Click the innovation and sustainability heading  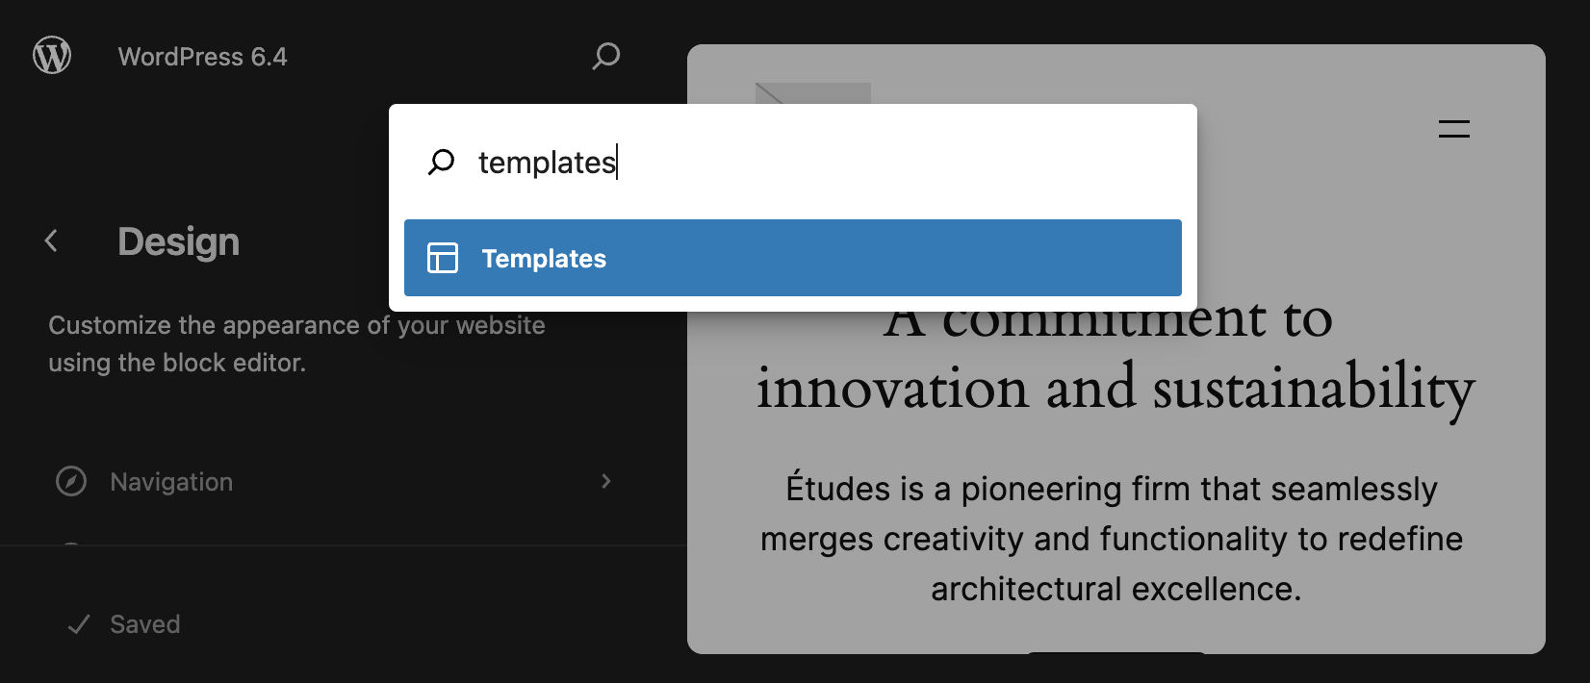coord(1116,388)
